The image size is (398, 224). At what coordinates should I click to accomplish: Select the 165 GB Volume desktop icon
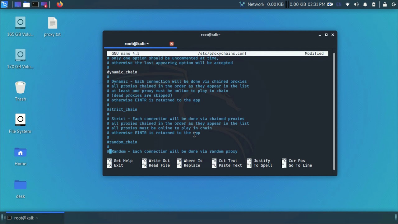[20, 27]
